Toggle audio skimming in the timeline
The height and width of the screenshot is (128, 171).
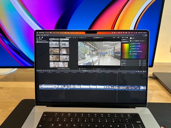coord(135,71)
